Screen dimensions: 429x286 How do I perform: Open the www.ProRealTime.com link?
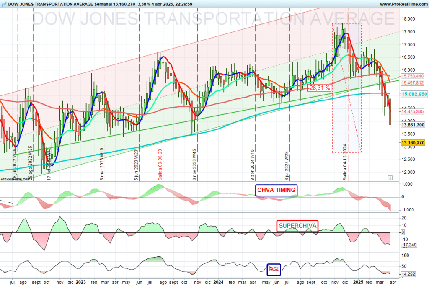(x=403, y=4)
